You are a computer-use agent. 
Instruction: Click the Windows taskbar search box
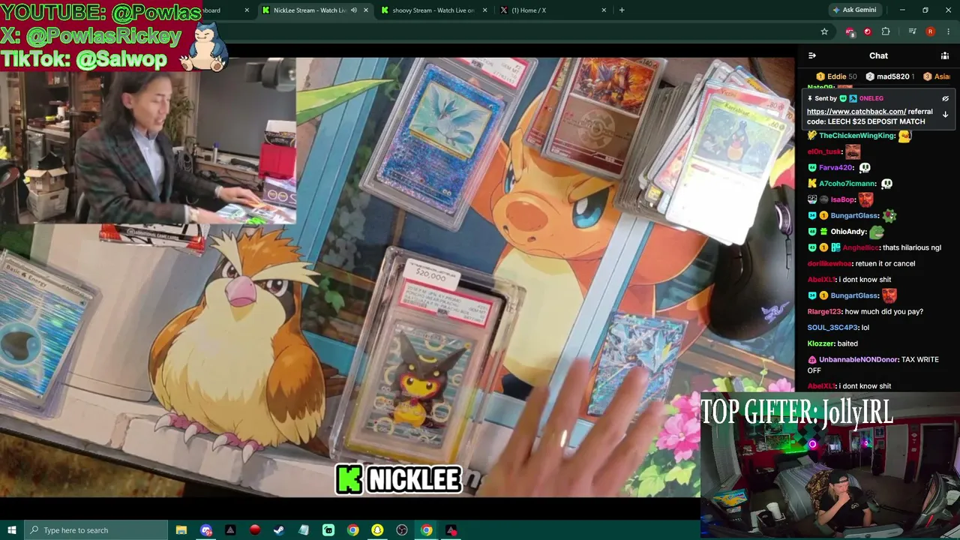[x=95, y=530]
